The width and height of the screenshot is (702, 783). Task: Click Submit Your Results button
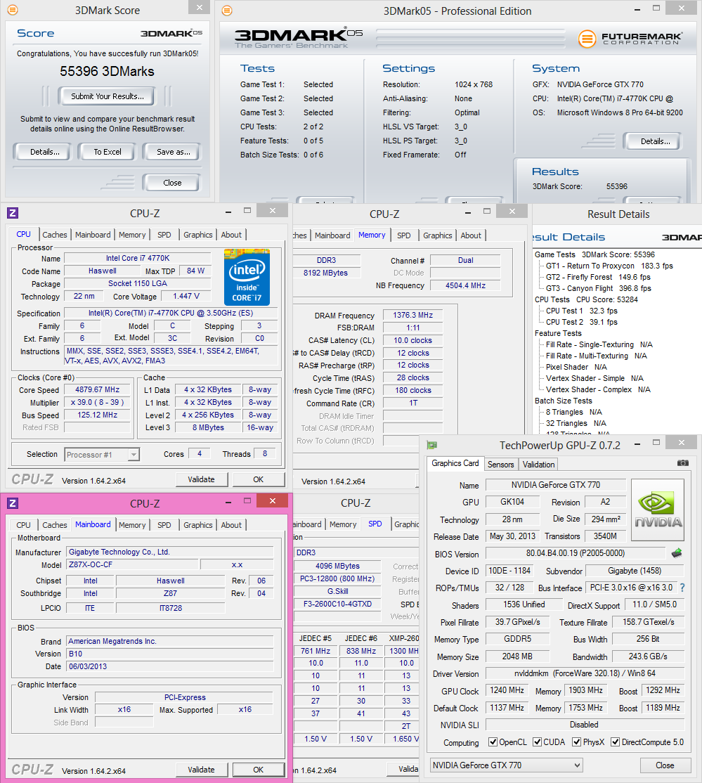pos(108,96)
